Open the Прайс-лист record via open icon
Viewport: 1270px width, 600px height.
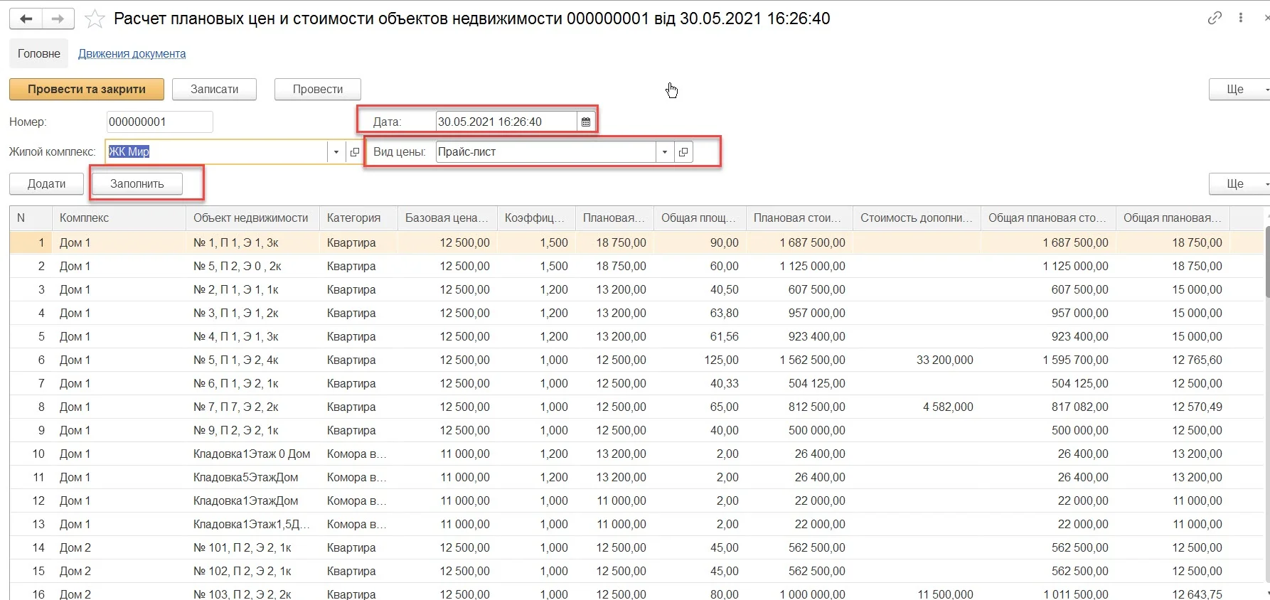click(683, 151)
